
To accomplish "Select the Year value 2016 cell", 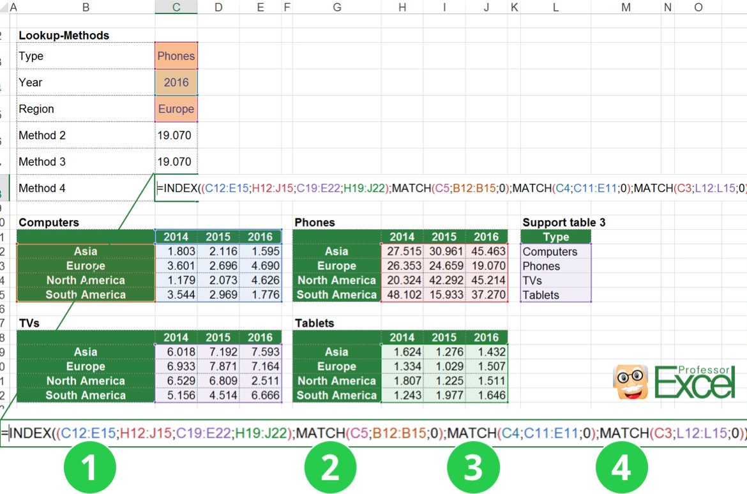I will point(176,82).
